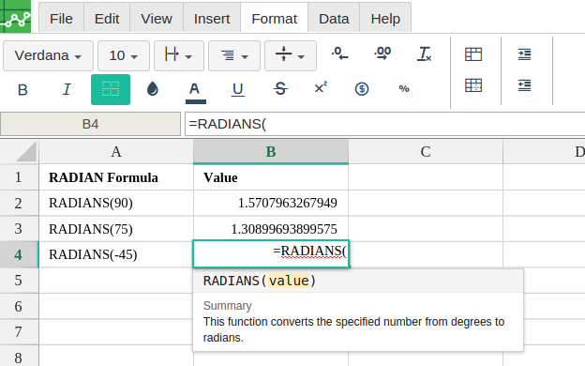
Task: Apply percent format icon
Action: coord(404,89)
